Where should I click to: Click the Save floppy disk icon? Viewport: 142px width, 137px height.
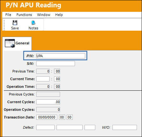(x=15, y=23)
